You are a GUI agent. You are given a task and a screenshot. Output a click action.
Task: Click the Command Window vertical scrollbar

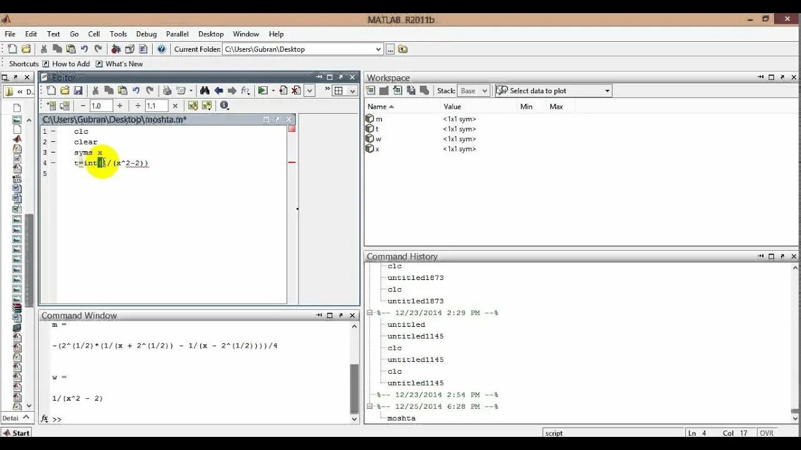[x=354, y=372]
